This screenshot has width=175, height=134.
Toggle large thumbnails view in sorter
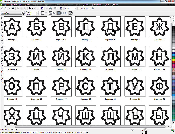coord(59,13)
